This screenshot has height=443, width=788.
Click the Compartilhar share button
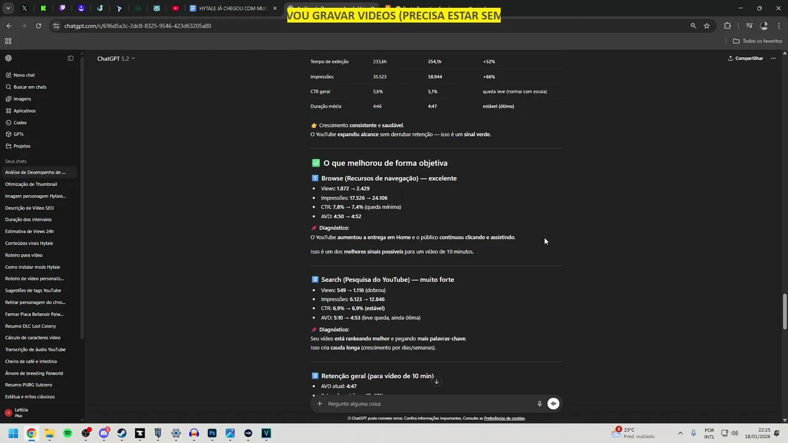746,58
